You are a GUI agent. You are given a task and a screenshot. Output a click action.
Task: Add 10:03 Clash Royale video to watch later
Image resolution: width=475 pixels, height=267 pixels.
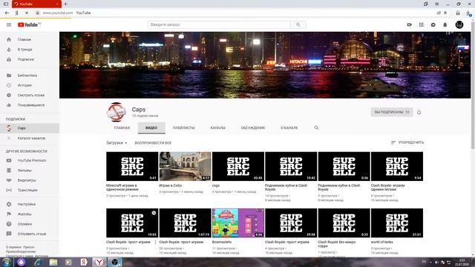coord(154,213)
